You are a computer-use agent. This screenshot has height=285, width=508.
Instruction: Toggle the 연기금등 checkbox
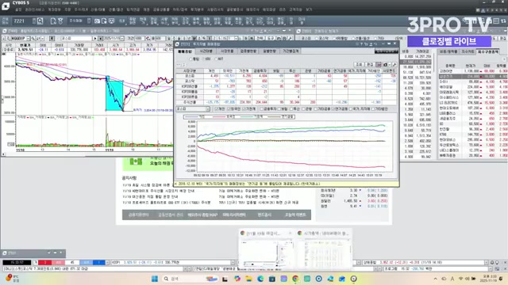[x=334, y=109]
